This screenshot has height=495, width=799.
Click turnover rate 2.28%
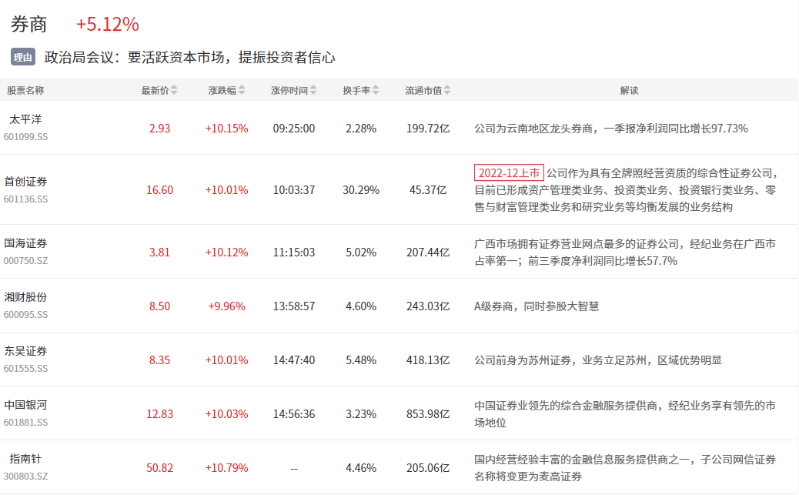coord(361,129)
